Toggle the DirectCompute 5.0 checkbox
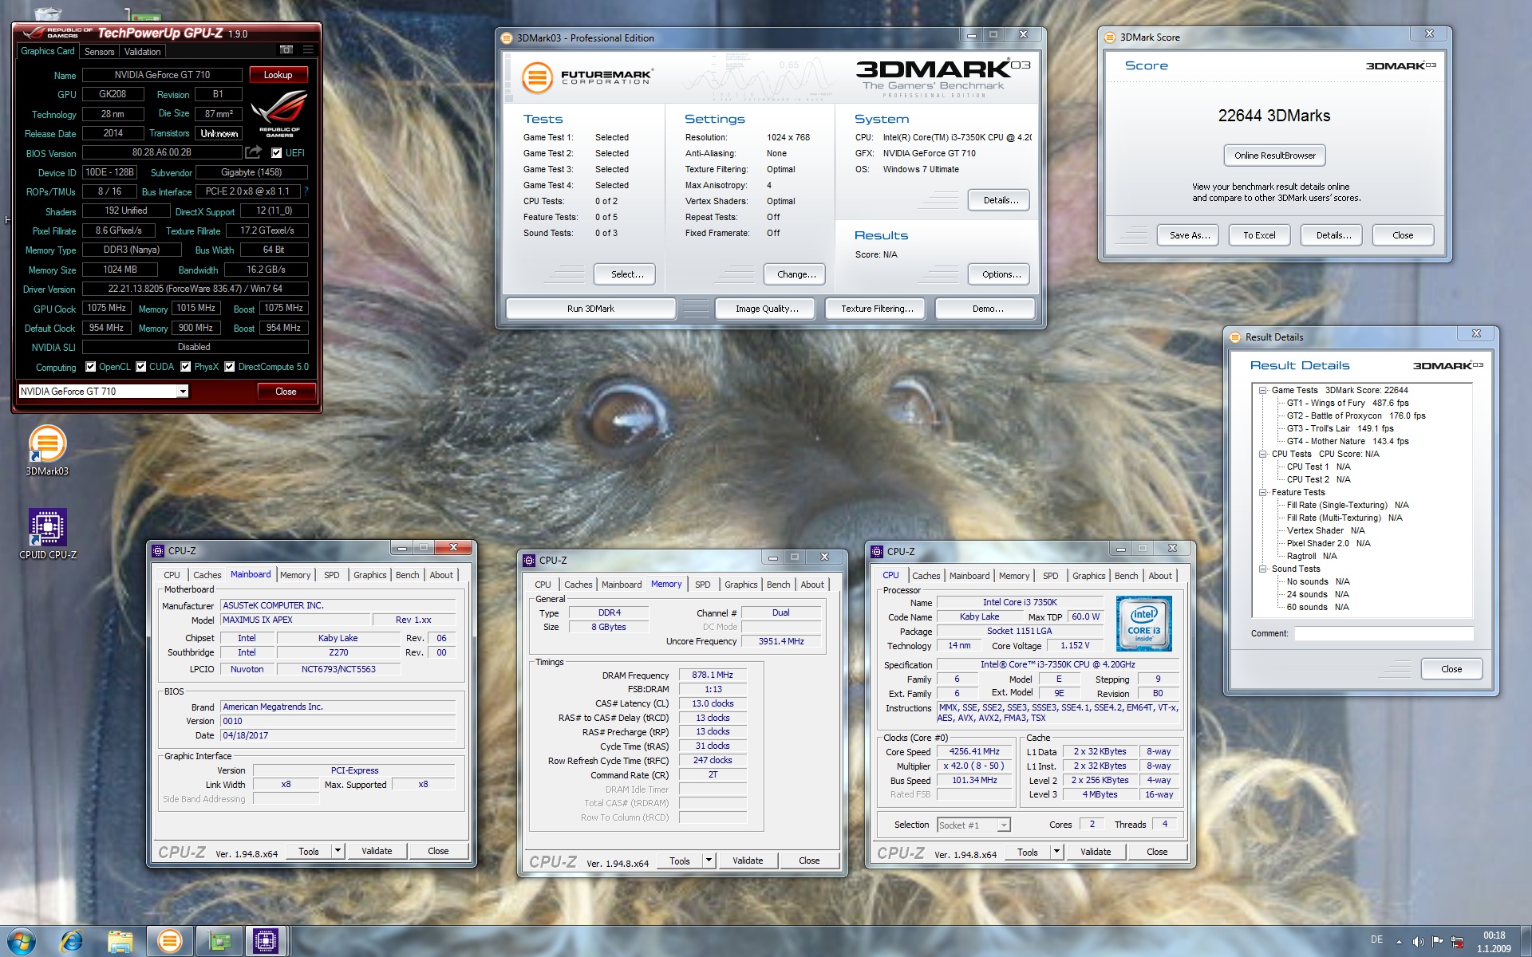This screenshot has height=957, width=1532. (x=230, y=367)
